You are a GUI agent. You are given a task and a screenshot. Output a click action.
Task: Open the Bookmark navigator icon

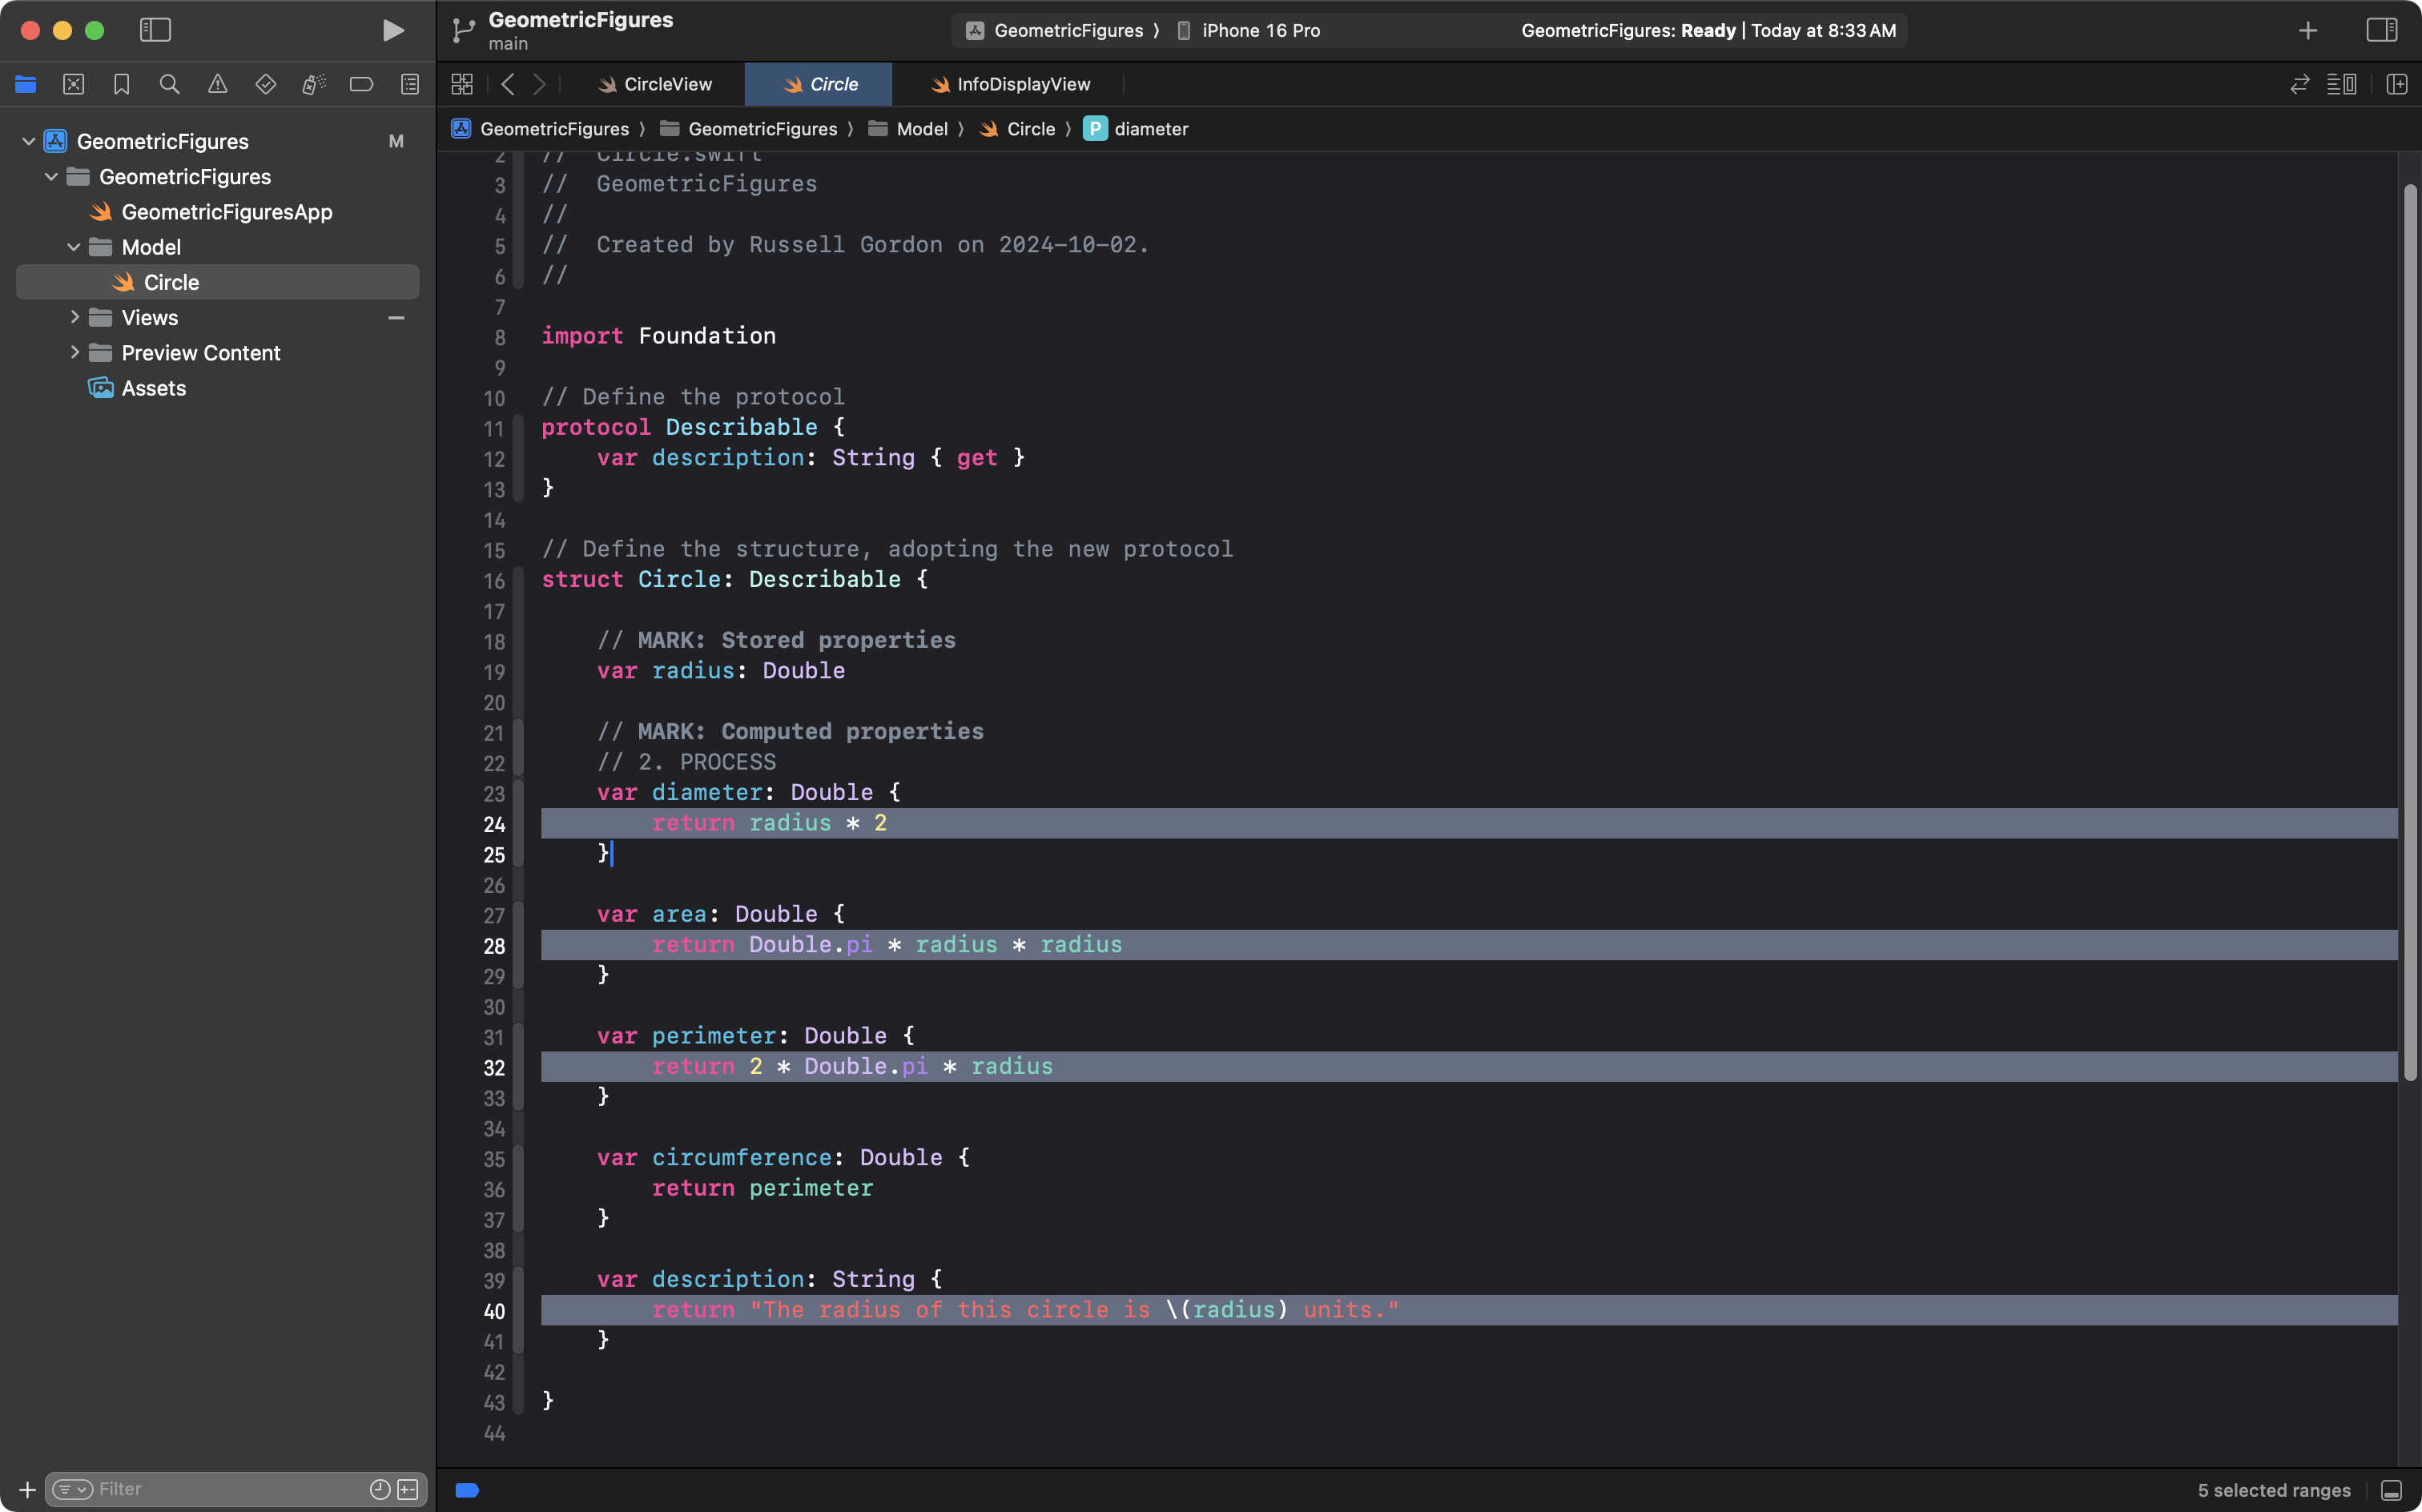pyautogui.click(x=121, y=84)
